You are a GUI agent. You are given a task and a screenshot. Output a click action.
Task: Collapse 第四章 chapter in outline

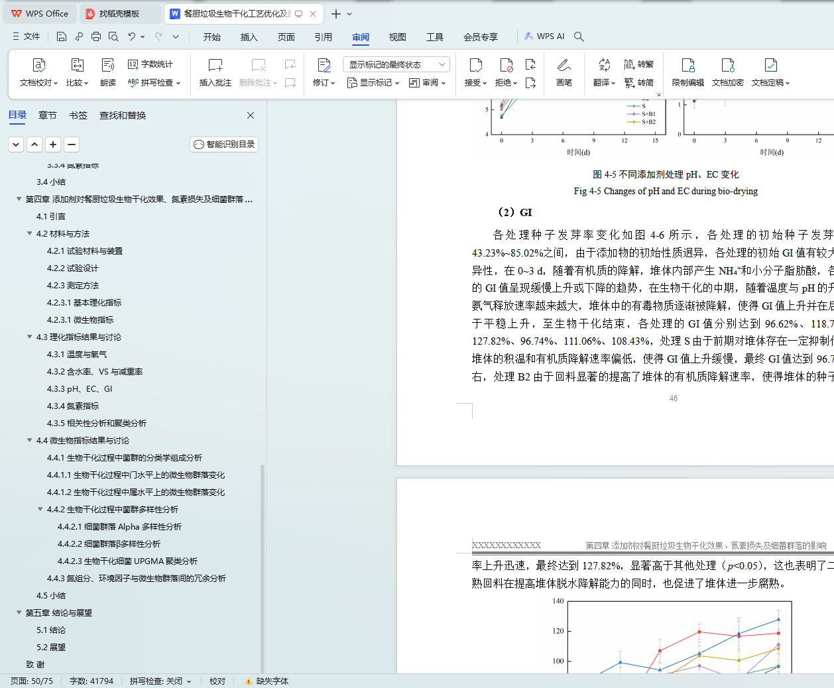tap(19, 199)
